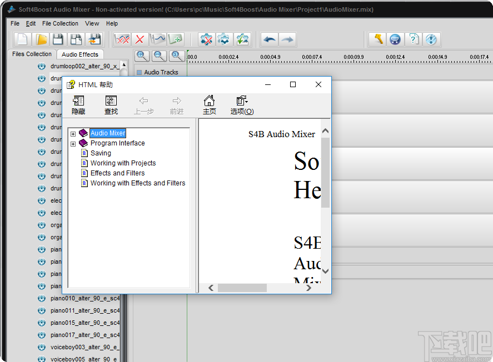Click the red X delete toolbar icon
Image resolution: width=493 pixels, height=362 pixels.
click(140, 39)
